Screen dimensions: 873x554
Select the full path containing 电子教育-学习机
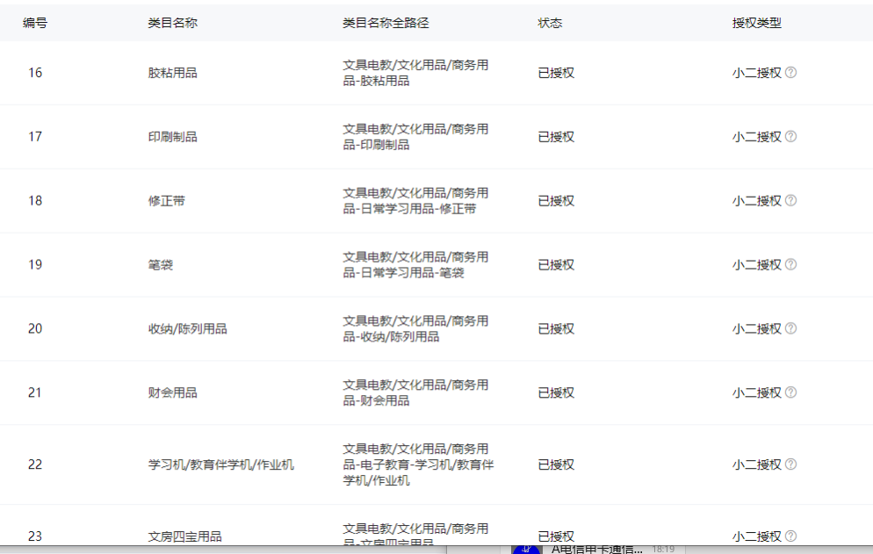(x=418, y=465)
